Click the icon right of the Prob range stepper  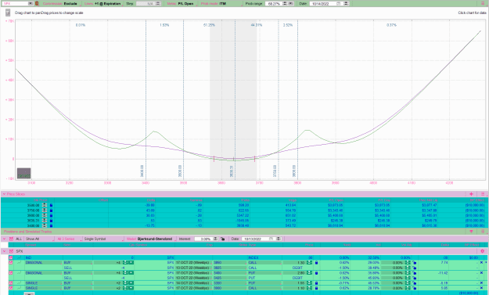290,4
